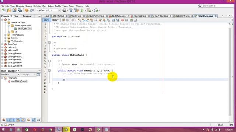Click the red Start Macro Recording icon

(122, 20)
